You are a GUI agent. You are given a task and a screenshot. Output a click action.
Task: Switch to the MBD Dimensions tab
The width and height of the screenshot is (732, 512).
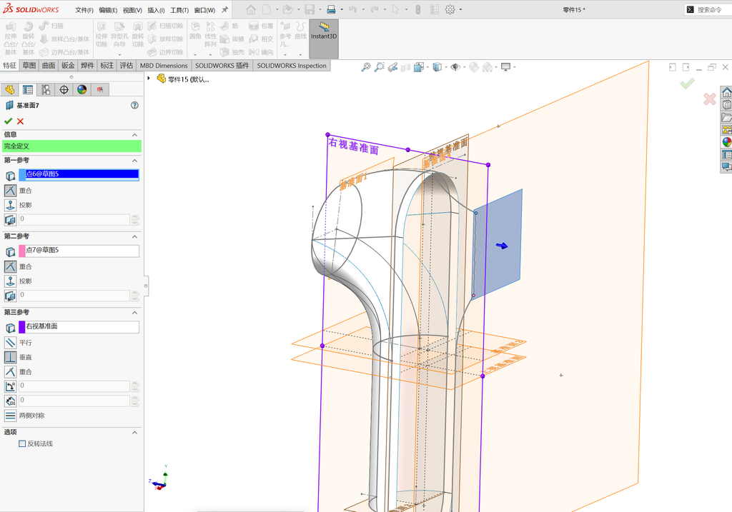[164, 65]
